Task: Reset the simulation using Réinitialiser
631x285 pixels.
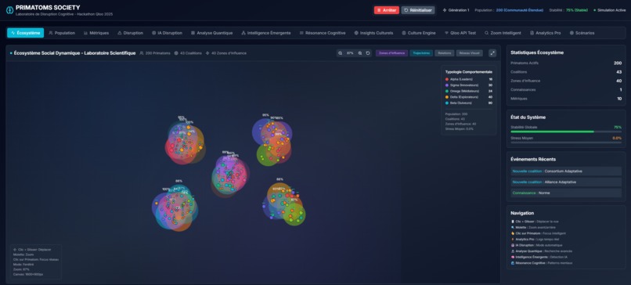Action: (418, 10)
